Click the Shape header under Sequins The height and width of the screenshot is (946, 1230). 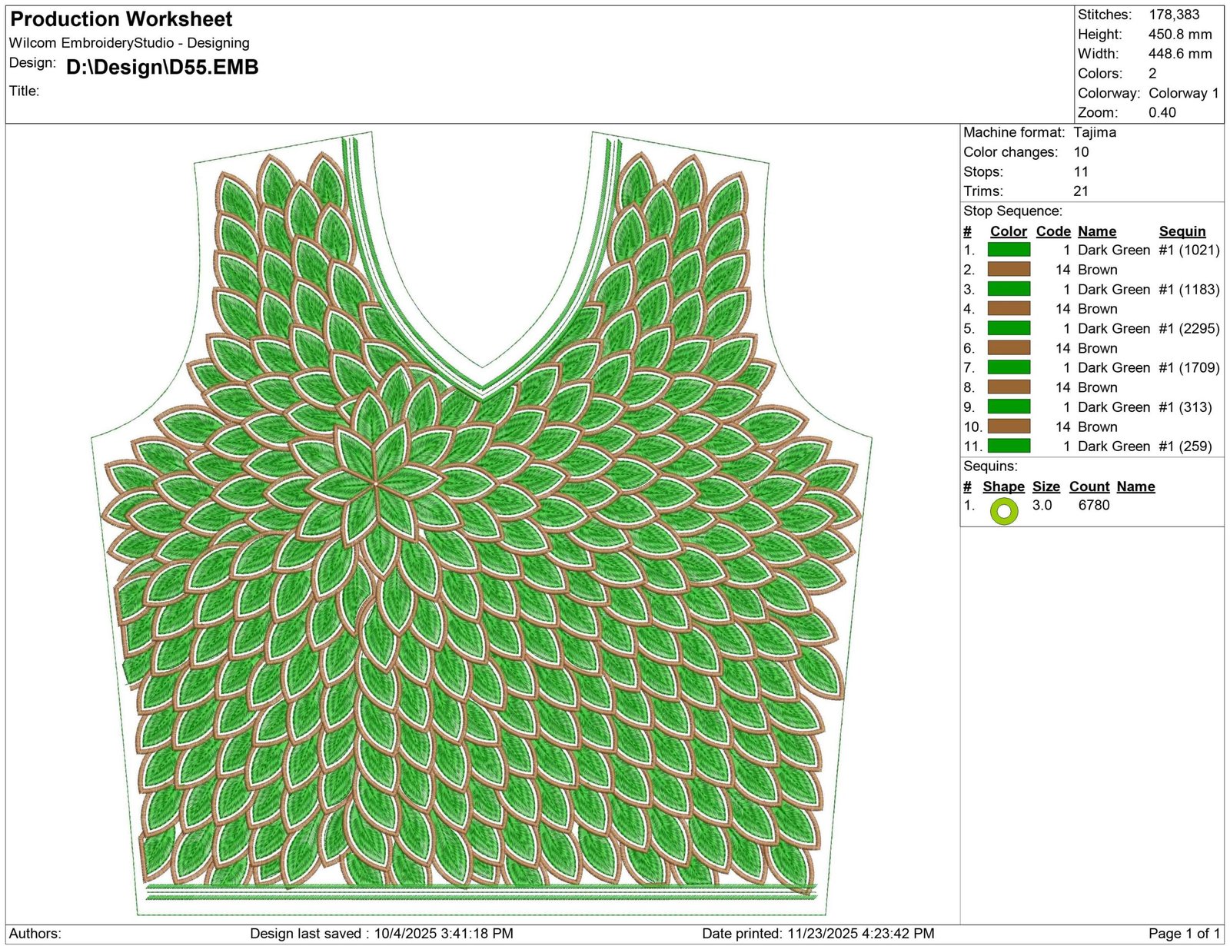pos(1003,486)
